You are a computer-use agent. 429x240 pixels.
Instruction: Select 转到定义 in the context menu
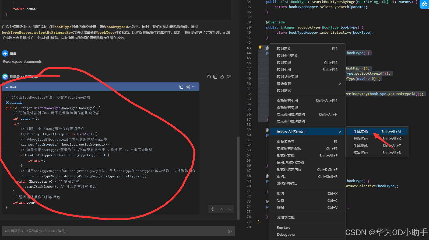tap(307, 48)
